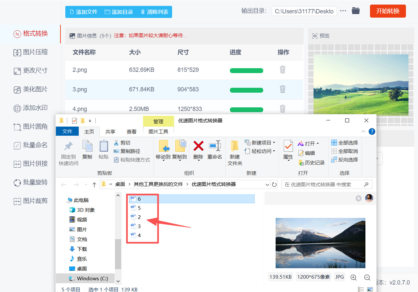Click the 管理 contextual tab
This screenshot has height=292, width=418.
(x=158, y=121)
